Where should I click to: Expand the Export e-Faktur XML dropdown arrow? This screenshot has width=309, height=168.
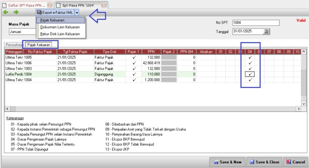(x=77, y=13)
